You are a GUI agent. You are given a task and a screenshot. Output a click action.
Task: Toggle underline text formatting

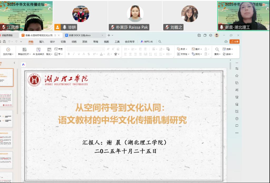[79, 54]
